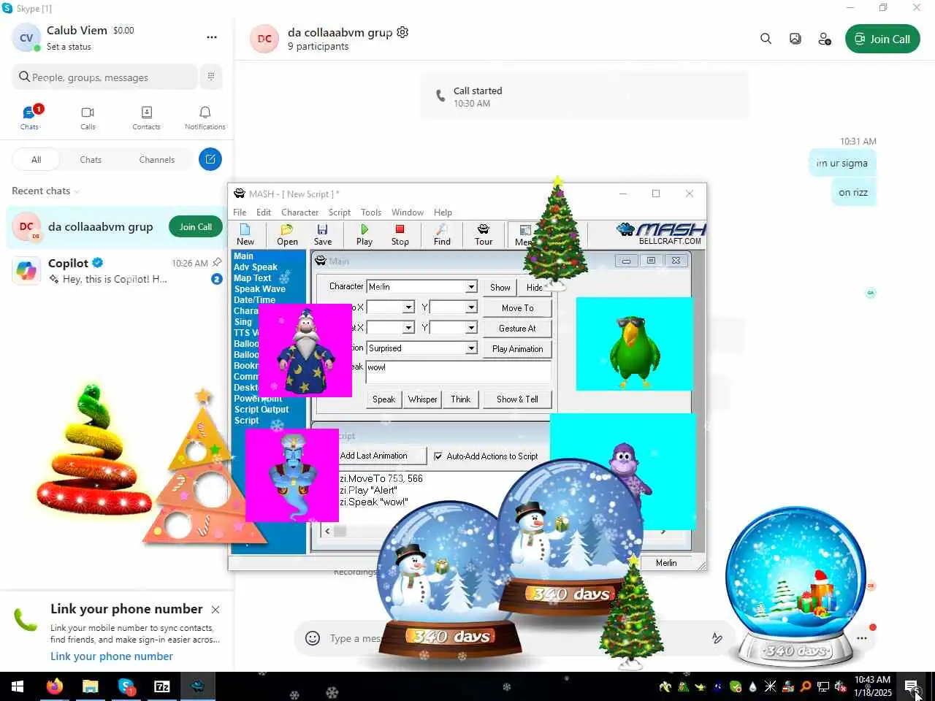The image size is (935, 701).
Task: Click the Find toolbar icon in MASH
Action: (442, 234)
